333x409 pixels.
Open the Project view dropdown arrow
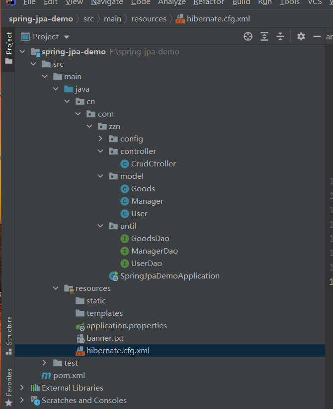pyautogui.click(x=67, y=37)
